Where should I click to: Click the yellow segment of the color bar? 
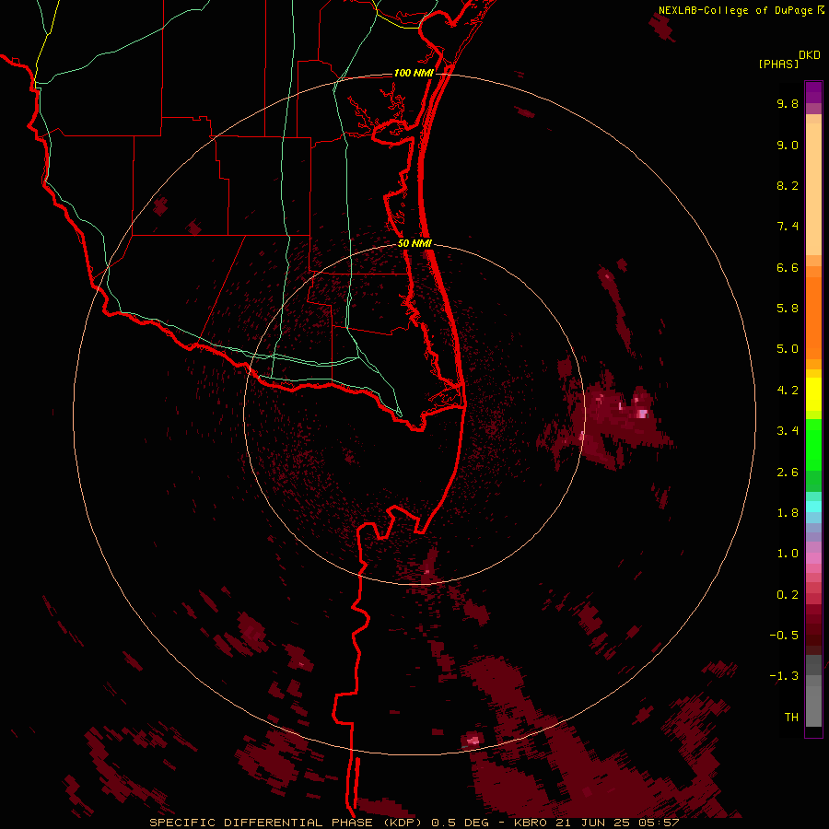click(x=813, y=394)
